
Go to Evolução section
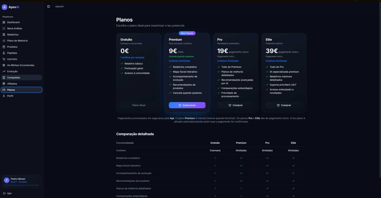click(21, 71)
